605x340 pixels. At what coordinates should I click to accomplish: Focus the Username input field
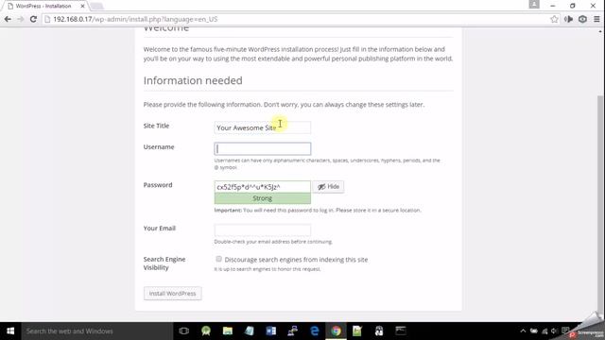click(x=263, y=149)
